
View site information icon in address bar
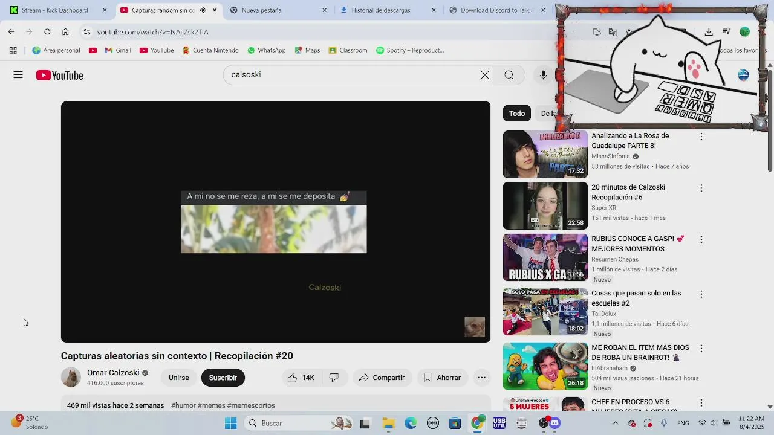pos(86,32)
